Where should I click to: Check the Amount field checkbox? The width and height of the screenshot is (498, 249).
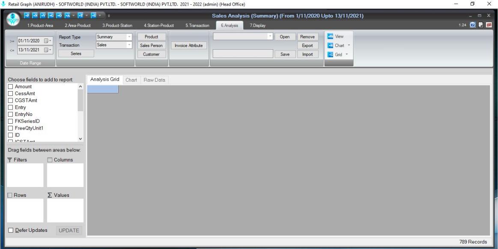point(11,87)
